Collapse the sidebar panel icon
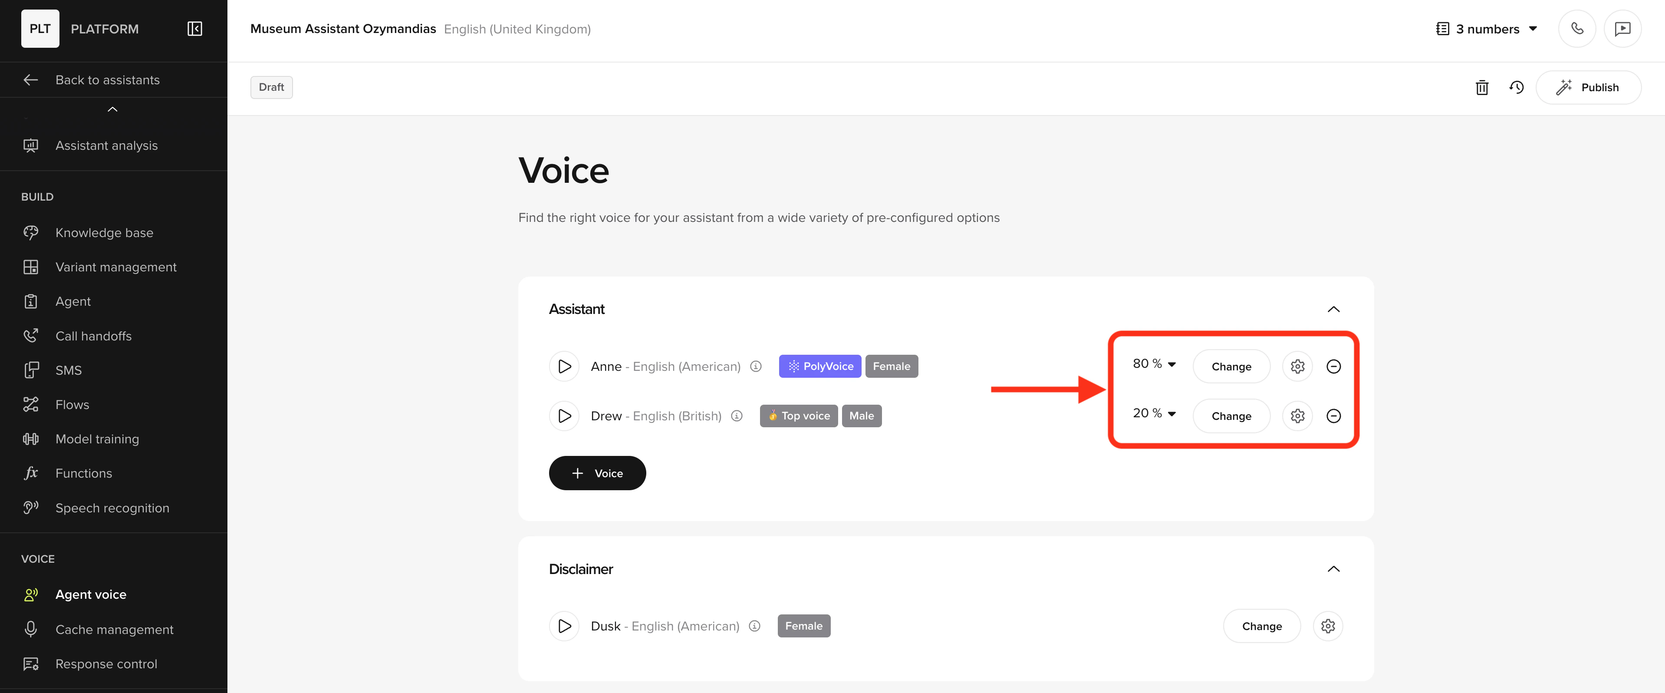The width and height of the screenshot is (1665, 693). 194,29
